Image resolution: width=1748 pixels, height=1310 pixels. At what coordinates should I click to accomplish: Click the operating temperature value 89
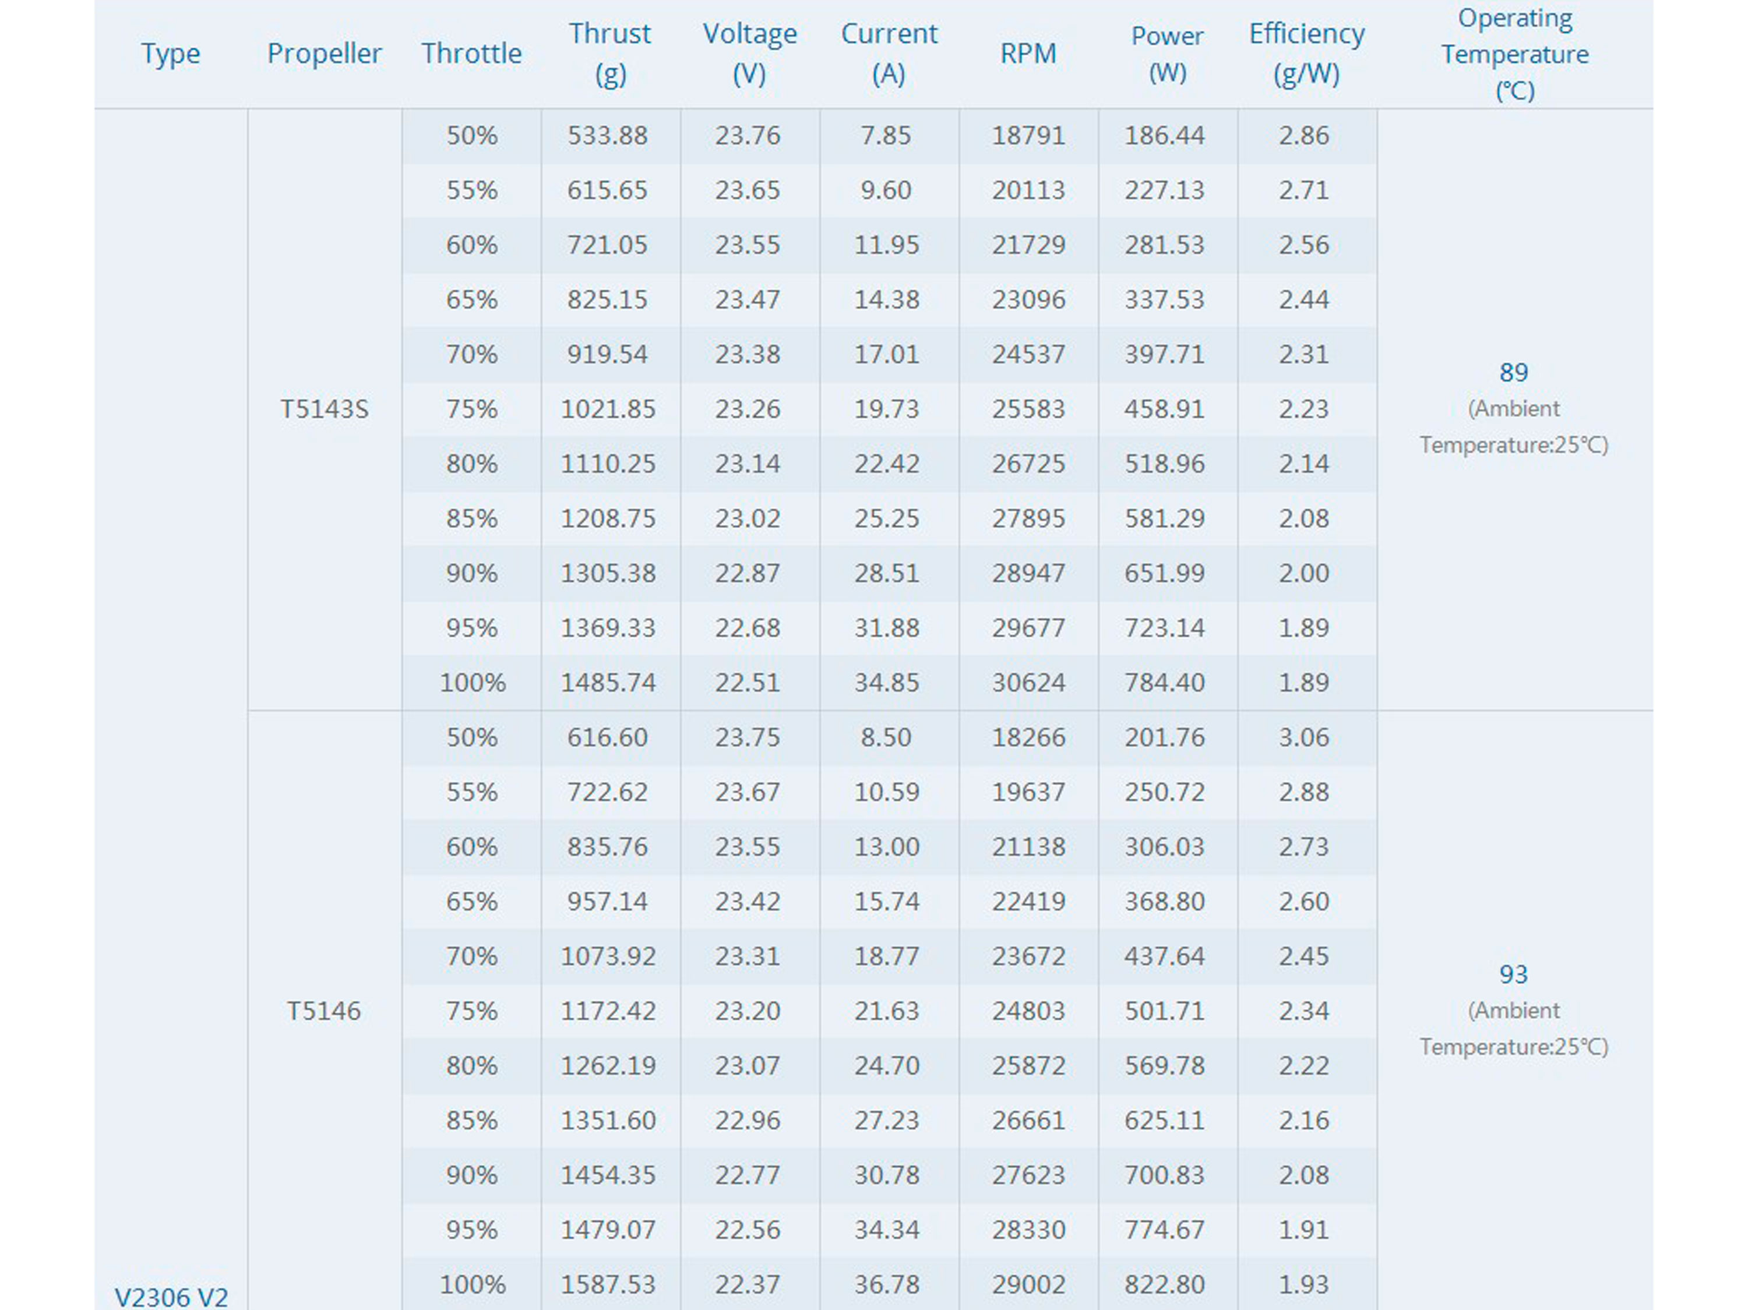(x=1513, y=372)
